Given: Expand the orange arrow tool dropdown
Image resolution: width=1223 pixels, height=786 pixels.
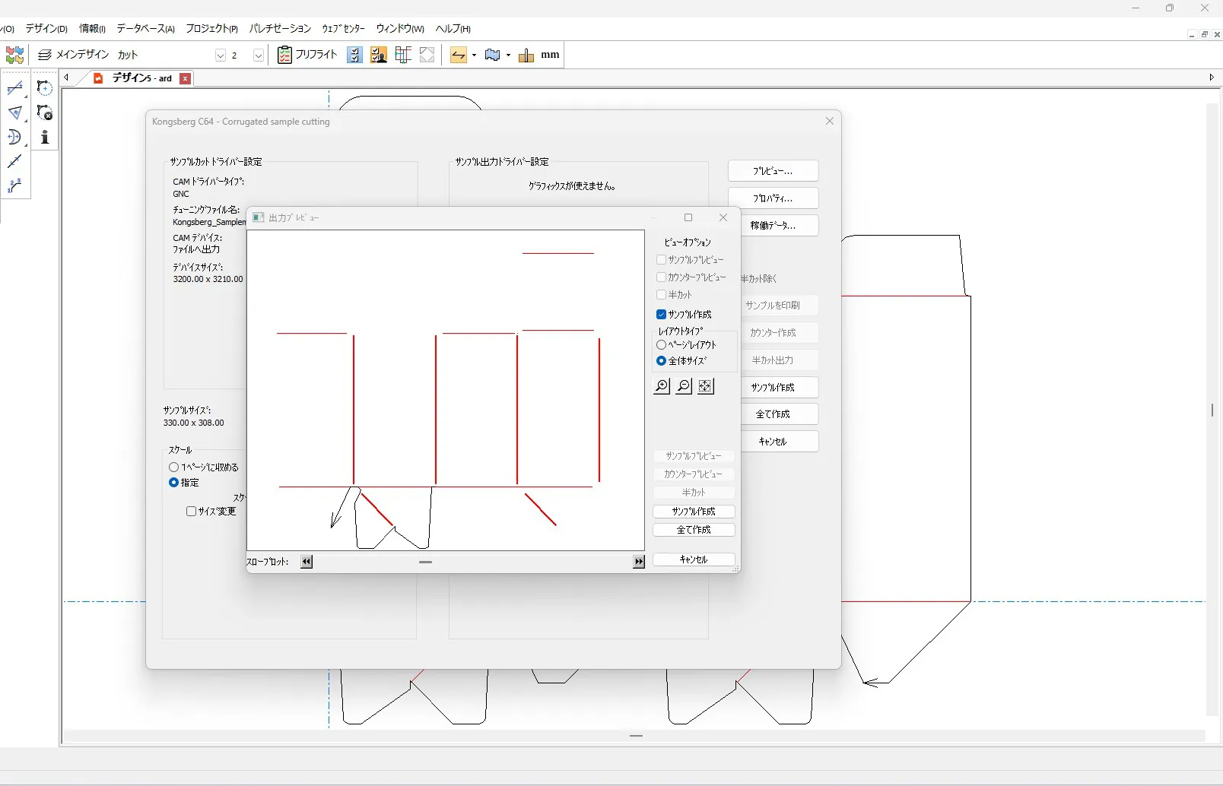Looking at the screenshot, I should point(475,55).
